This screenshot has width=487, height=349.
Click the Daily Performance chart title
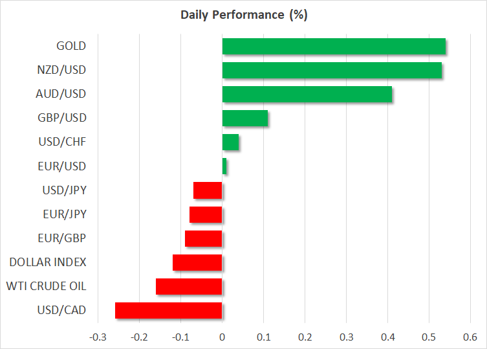click(243, 16)
